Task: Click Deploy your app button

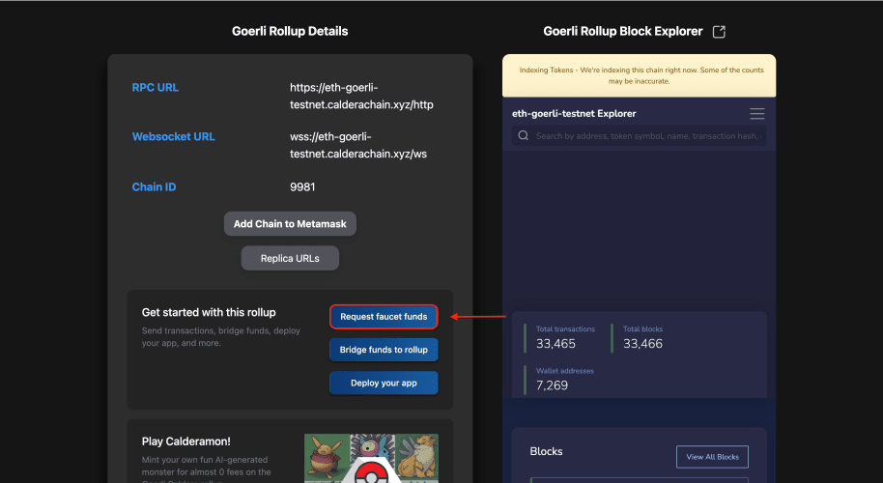Action: 384,383
